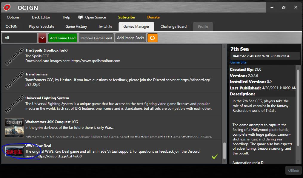Click the WWE Raw Deal Discord link text
This screenshot has height=178, width=303.
[x=59, y=156]
